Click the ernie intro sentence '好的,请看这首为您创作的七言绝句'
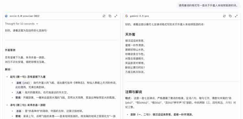Screen dimensions: 243x119 coord(26,31)
